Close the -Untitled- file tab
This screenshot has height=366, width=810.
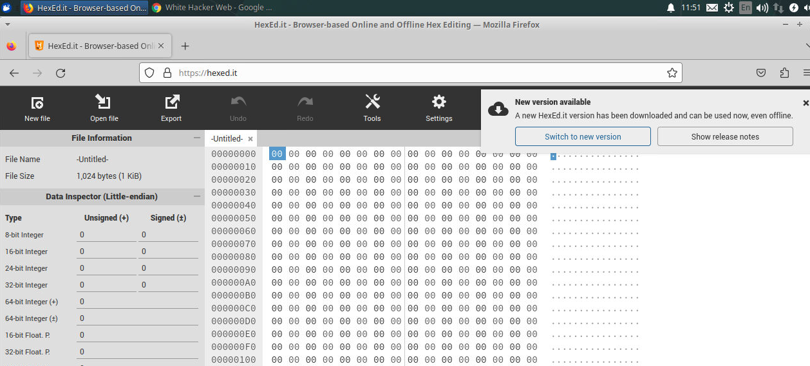pyautogui.click(x=250, y=139)
